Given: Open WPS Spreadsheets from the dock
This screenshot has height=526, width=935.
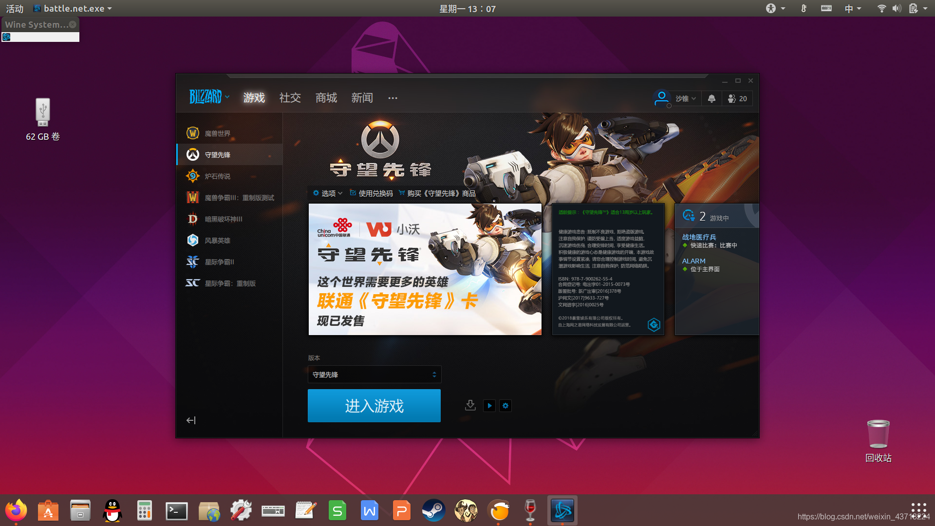Looking at the screenshot, I should point(337,510).
